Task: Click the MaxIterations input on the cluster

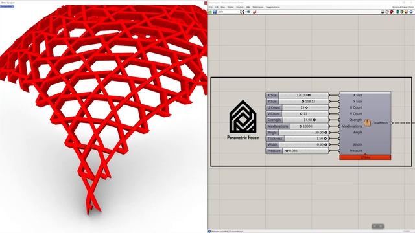Action: point(352,126)
